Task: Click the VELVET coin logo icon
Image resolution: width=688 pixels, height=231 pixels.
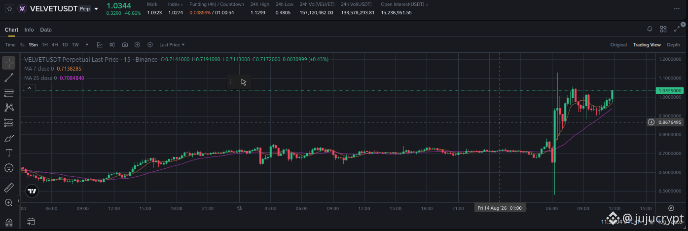Action: (x=23, y=9)
